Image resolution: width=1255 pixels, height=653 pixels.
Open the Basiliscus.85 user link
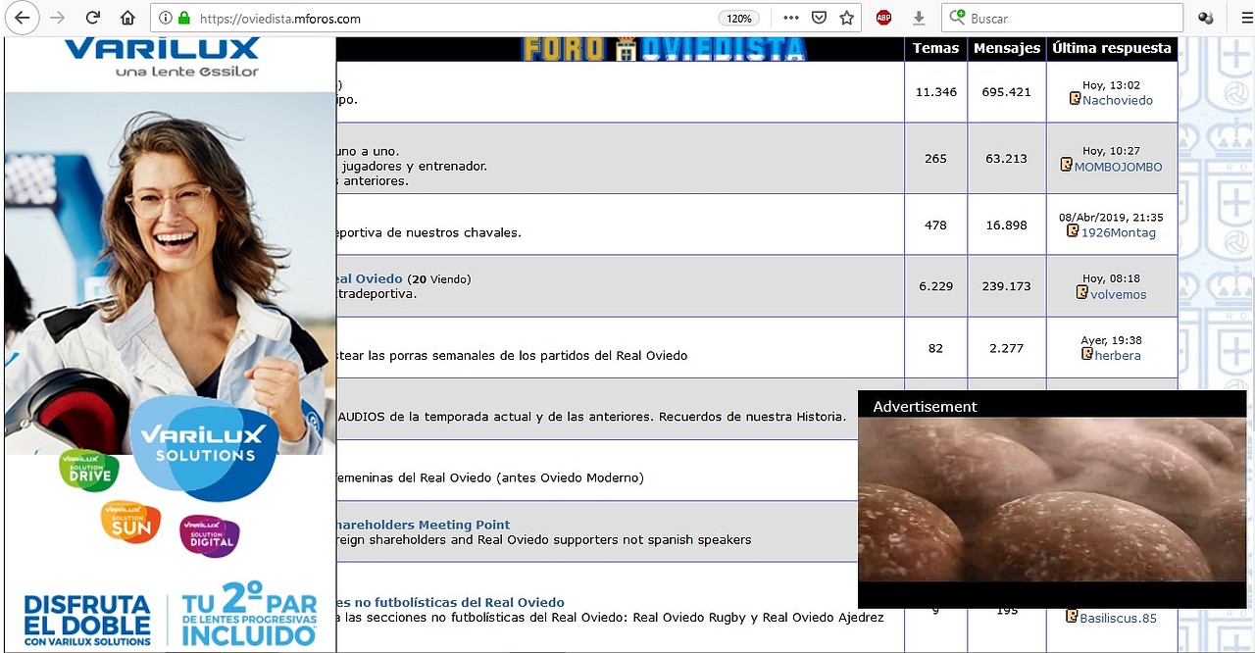[1118, 618]
